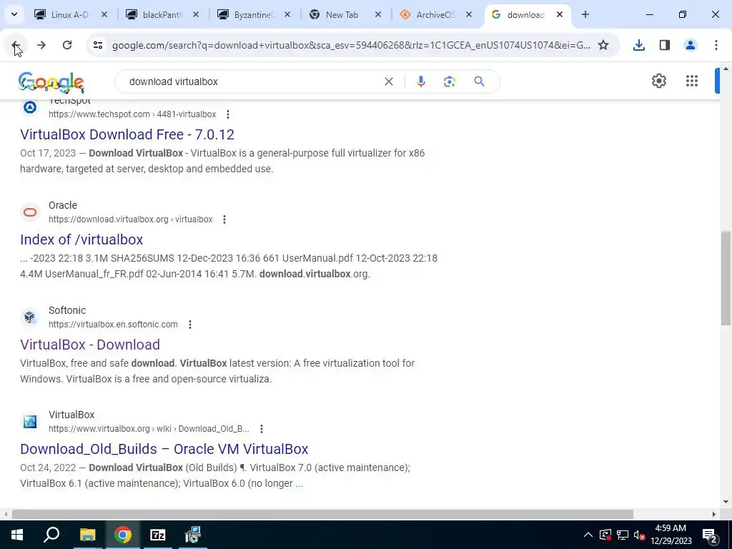Click the TechSpot favicon in results
This screenshot has height=549, width=732.
(x=30, y=108)
